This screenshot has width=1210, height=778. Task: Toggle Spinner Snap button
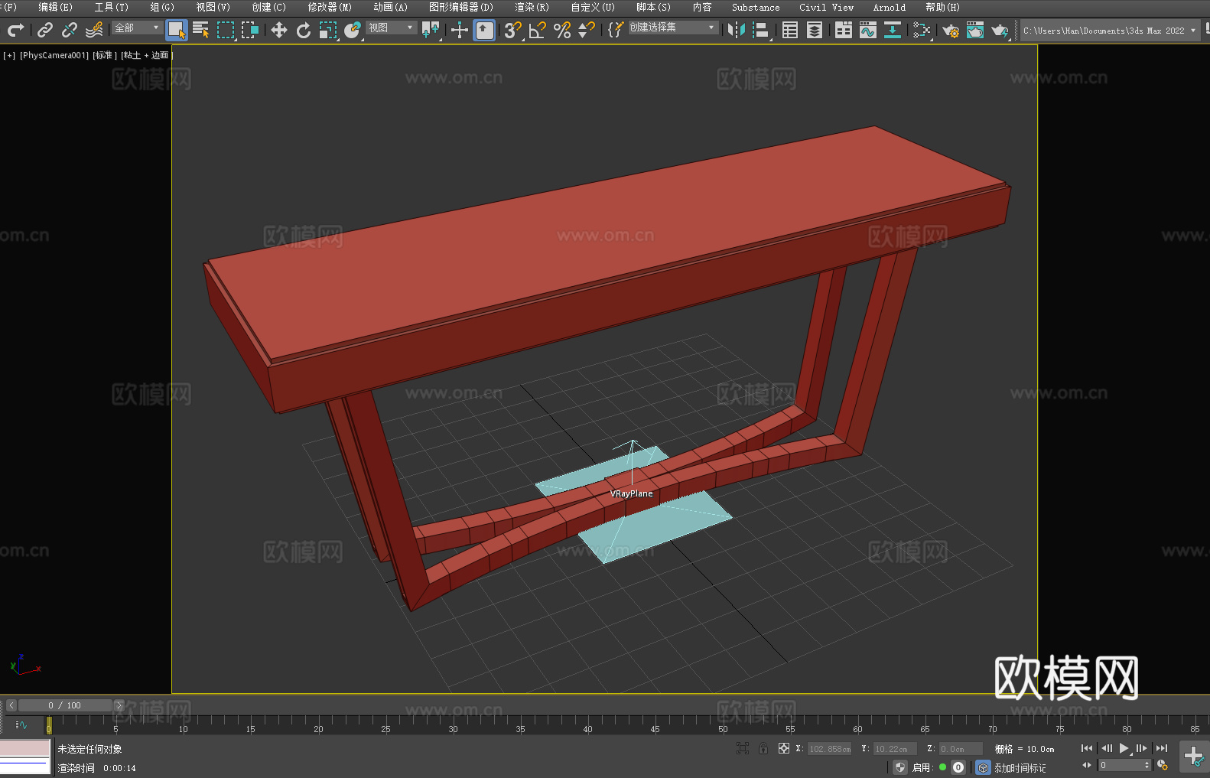tap(587, 30)
